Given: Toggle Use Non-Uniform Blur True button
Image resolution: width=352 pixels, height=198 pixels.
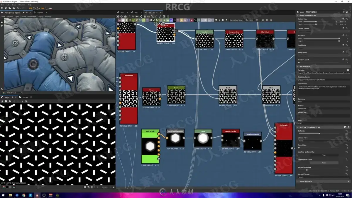Looking at the screenshot, I should point(324,155).
